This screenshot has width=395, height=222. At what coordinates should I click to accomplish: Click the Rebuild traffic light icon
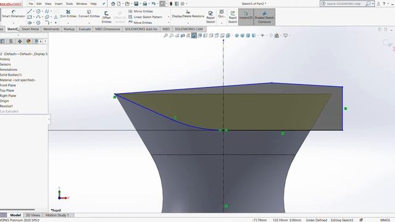[171, 4]
